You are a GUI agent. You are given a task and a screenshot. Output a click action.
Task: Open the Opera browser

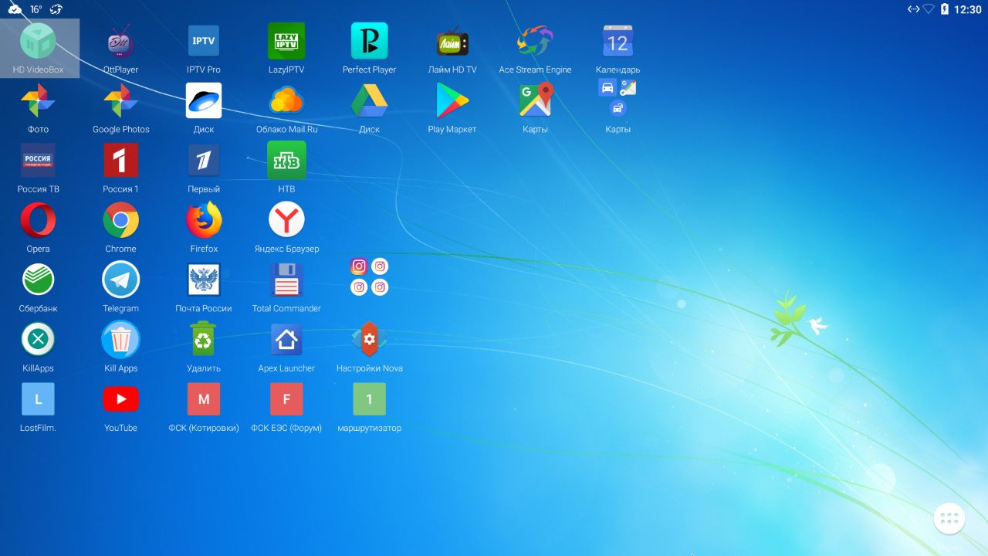click(x=38, y=220)
